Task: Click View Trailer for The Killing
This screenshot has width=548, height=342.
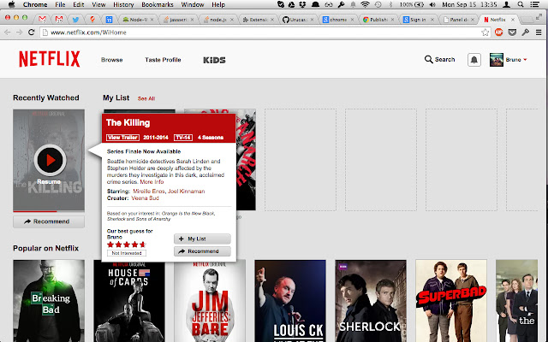Action: click(x=122, y=138)
